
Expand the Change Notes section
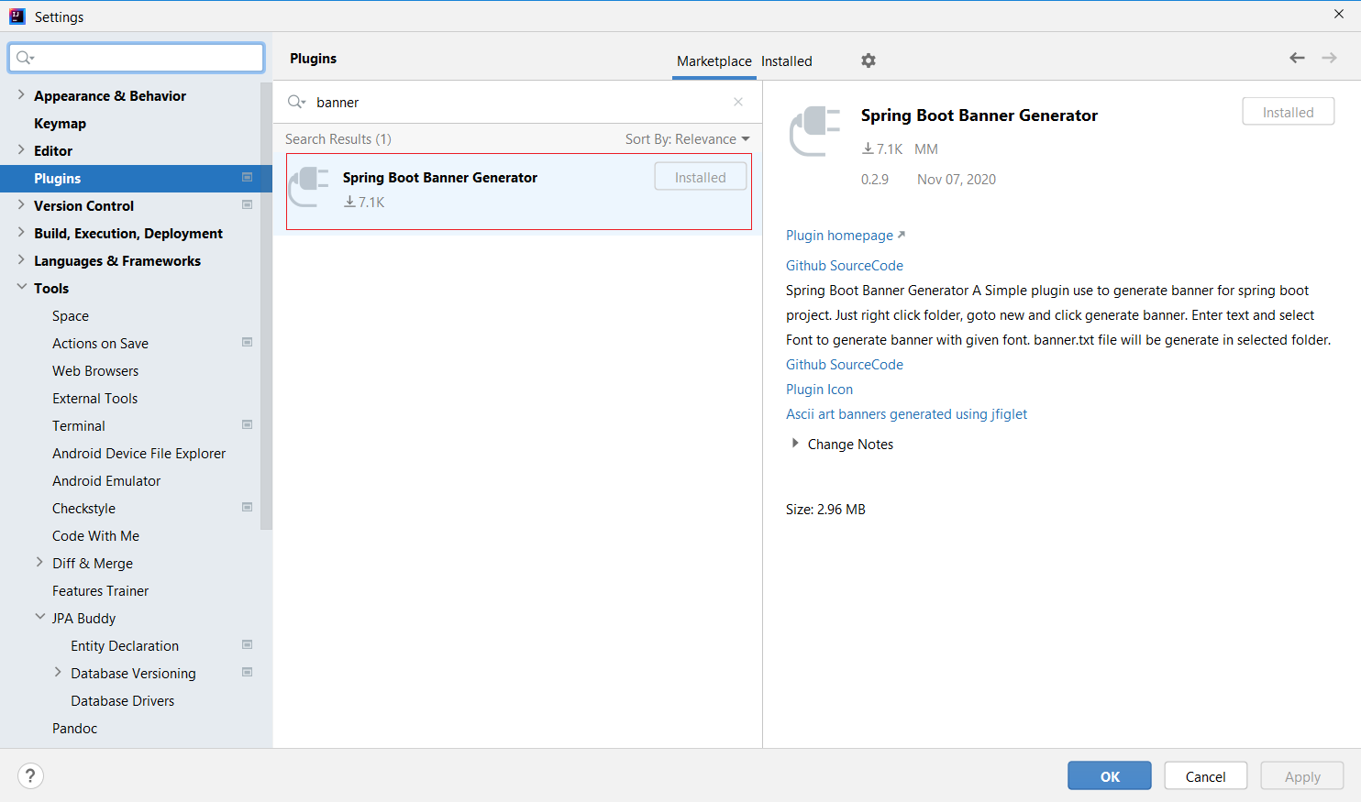[795, 444]
